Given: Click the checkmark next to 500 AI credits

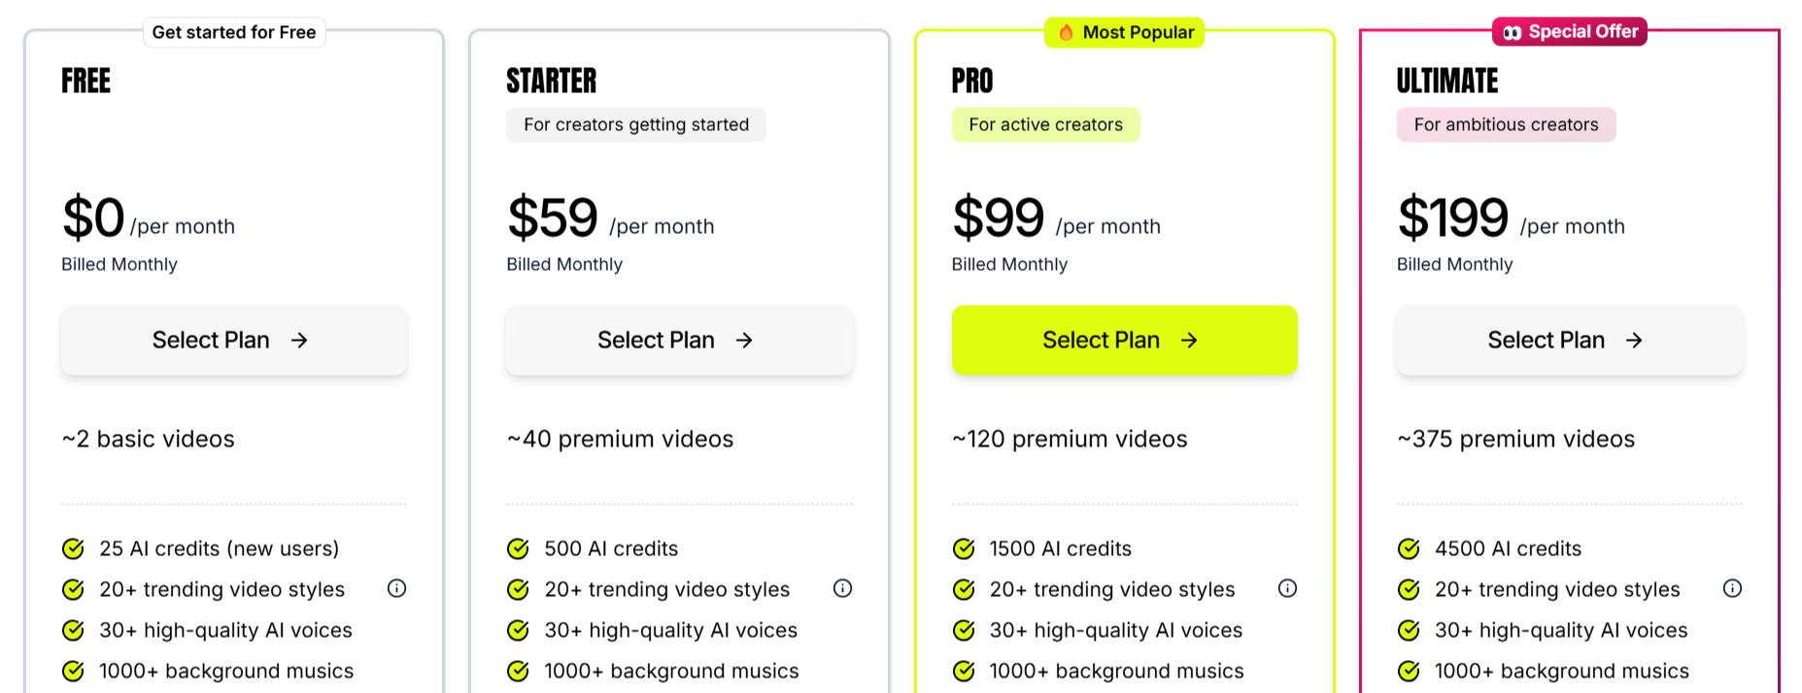Looking at the screenshot, I should point(517,548).
